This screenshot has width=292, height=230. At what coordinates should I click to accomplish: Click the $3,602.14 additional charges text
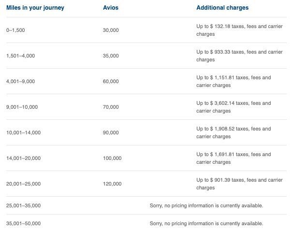pyautogui.click(x=234, y=107)
